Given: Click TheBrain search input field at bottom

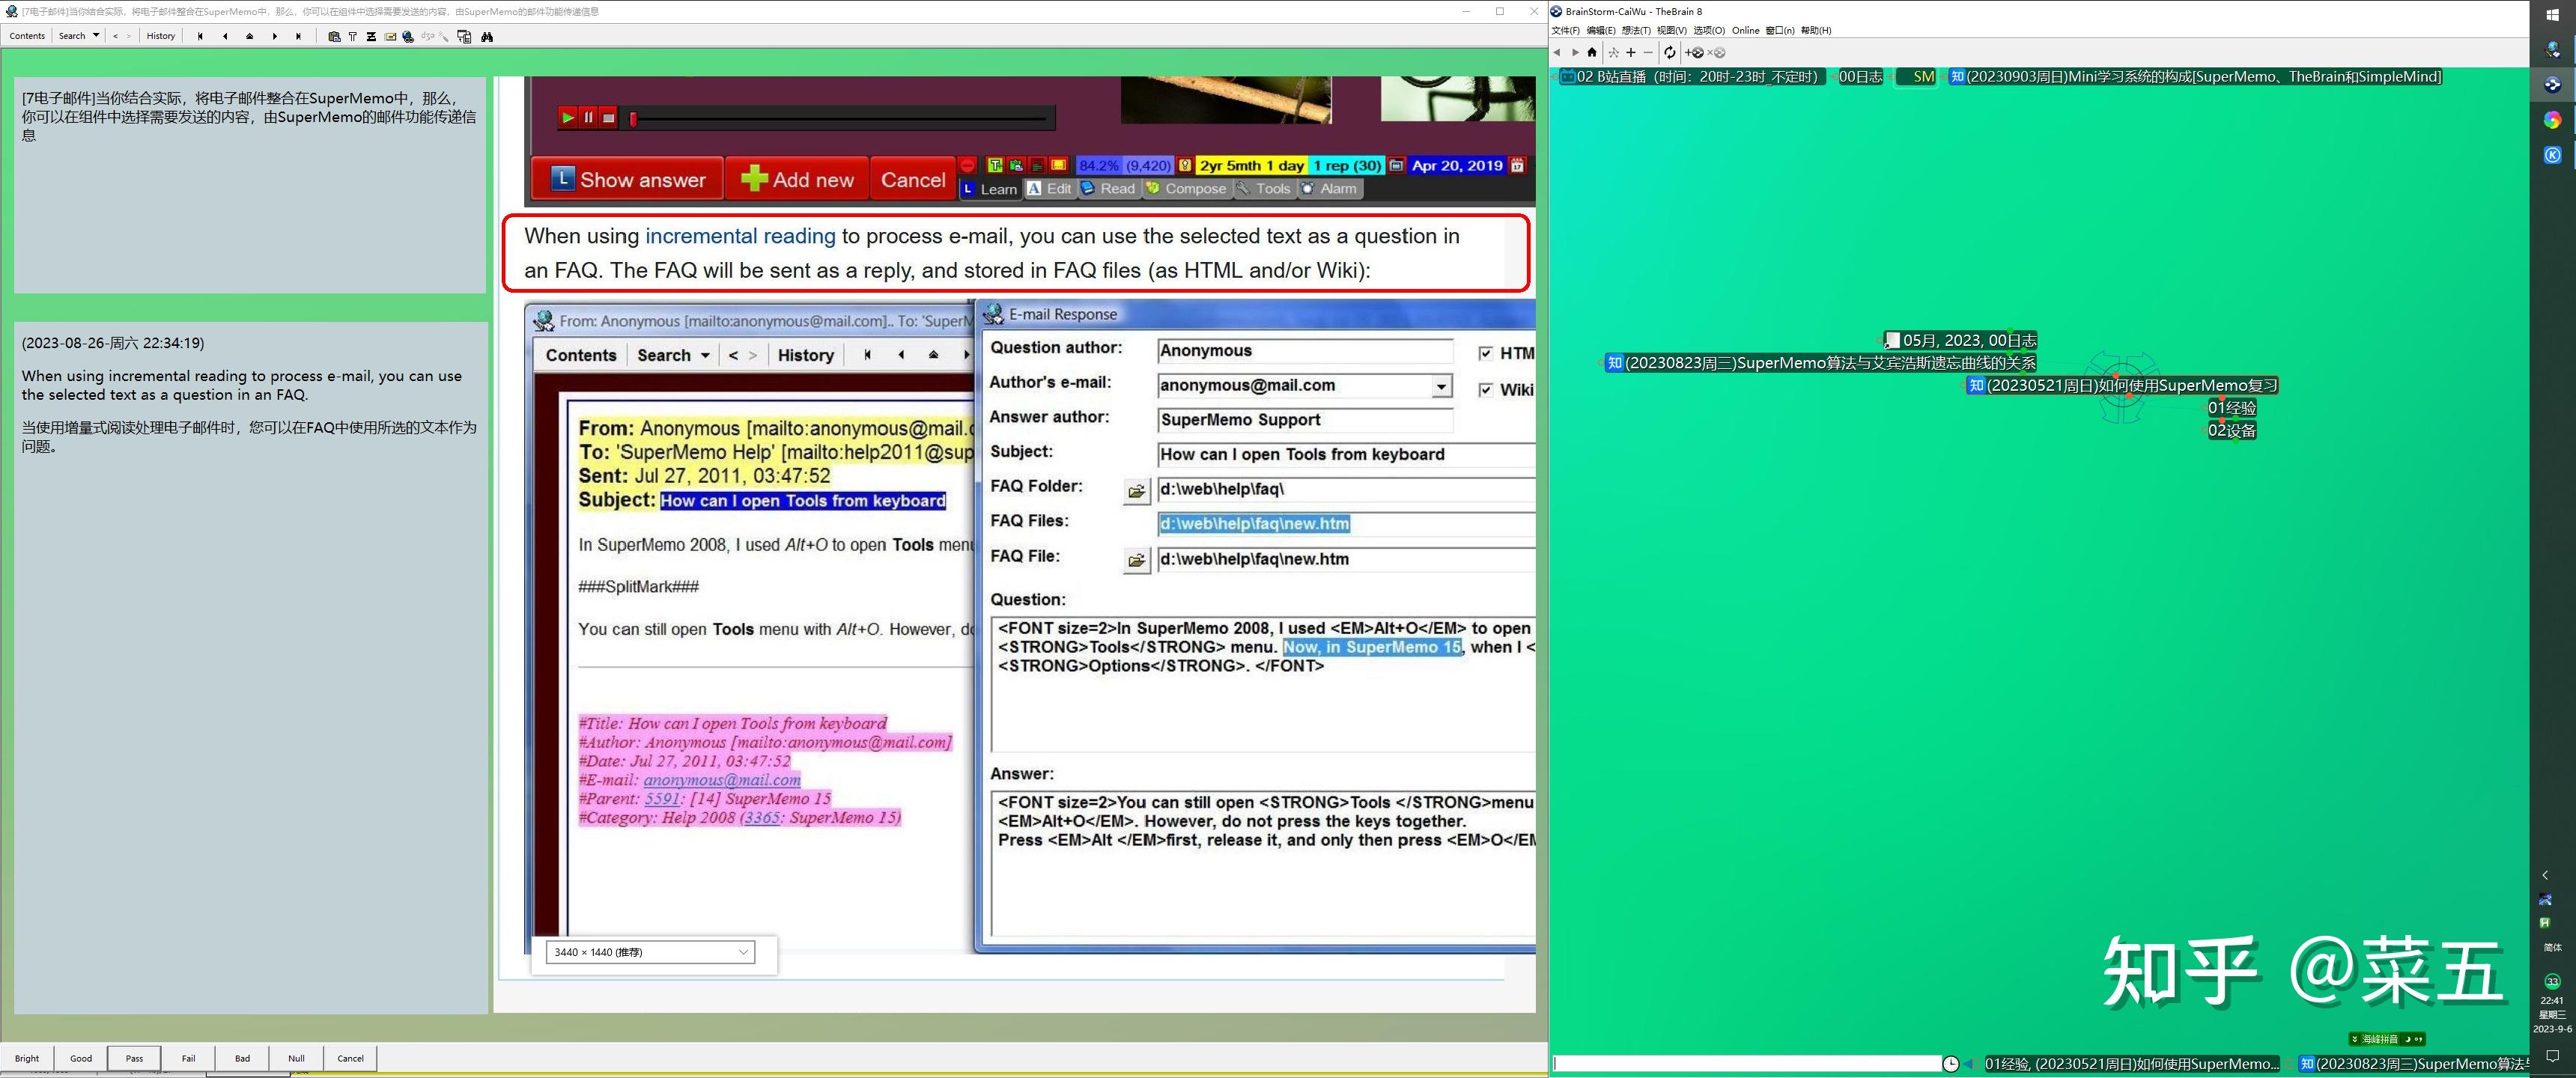Looking at the screenshot, I should (x=1746, y=1063).
